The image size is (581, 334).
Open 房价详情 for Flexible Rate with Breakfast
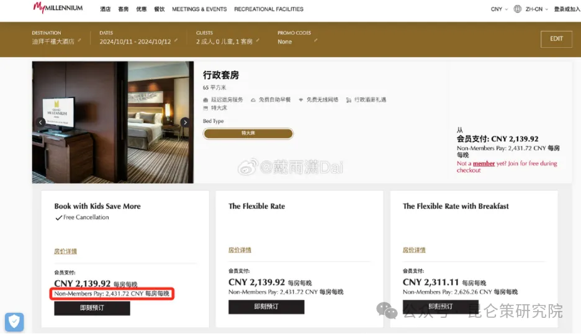413,250
